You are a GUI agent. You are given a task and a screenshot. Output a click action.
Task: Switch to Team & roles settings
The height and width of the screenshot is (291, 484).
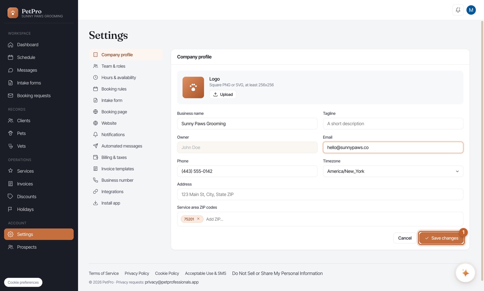click(126, 66)
